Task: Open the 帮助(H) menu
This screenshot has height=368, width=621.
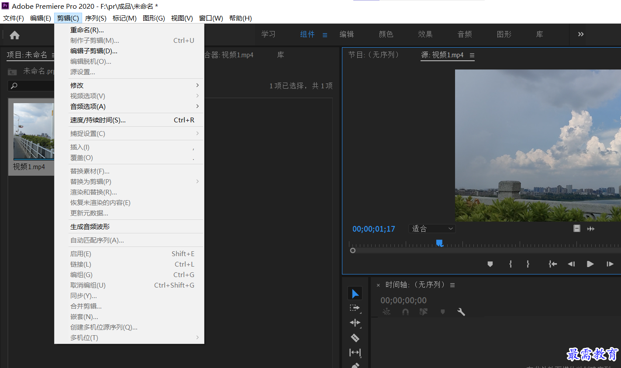Action: click(241, 18)
